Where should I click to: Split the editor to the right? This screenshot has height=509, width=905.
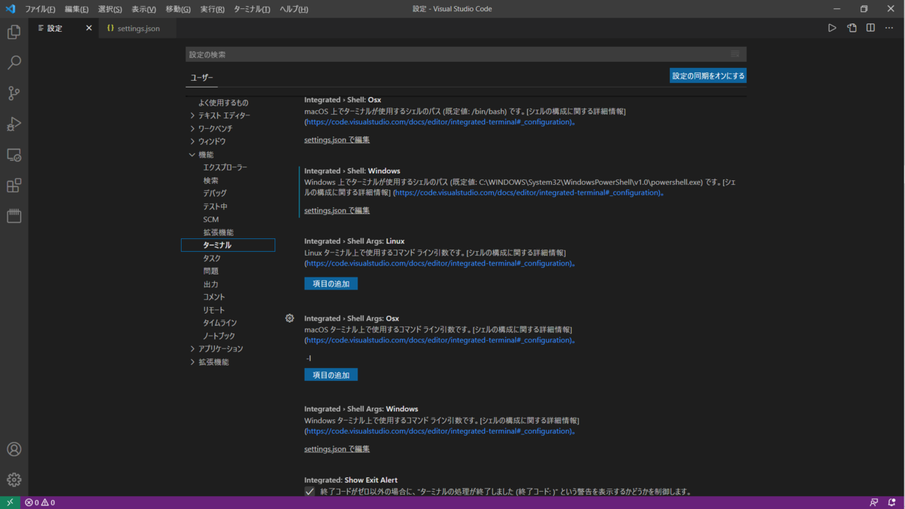tap(870, 28)
